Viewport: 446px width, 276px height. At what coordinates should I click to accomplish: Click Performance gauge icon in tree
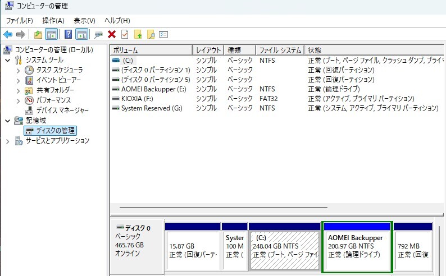(x=29, y=100)
